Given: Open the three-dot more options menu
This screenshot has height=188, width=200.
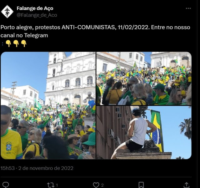Looking at the screenshot, I should click(188, 8).
